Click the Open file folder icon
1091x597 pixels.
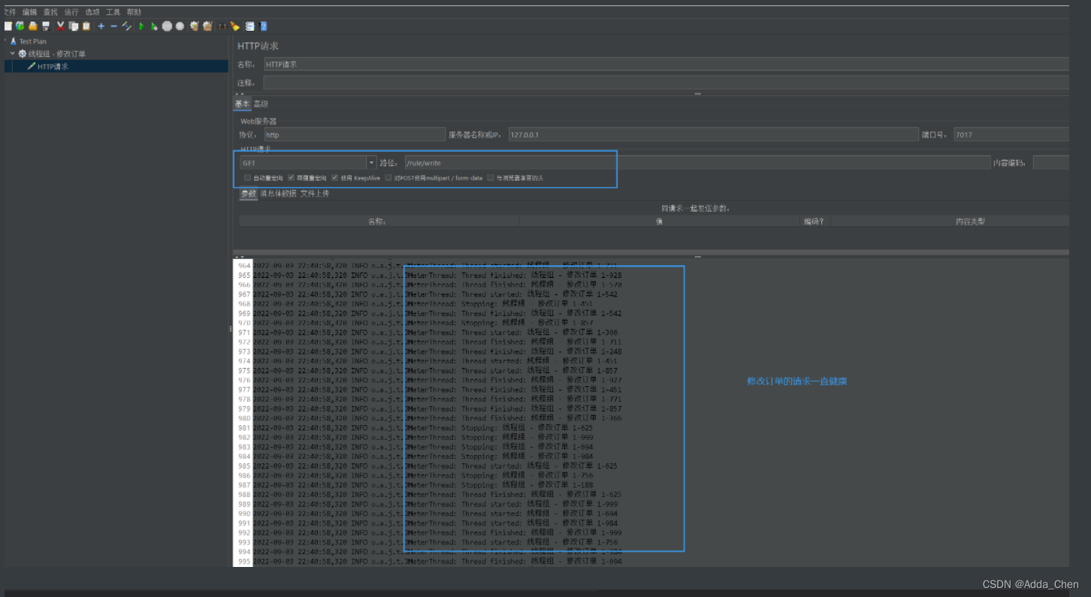33,26
